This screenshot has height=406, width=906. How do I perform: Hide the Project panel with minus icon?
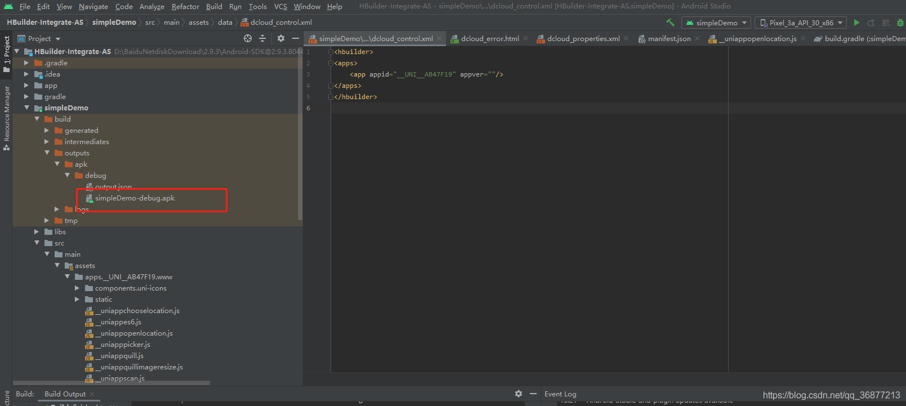295,38
